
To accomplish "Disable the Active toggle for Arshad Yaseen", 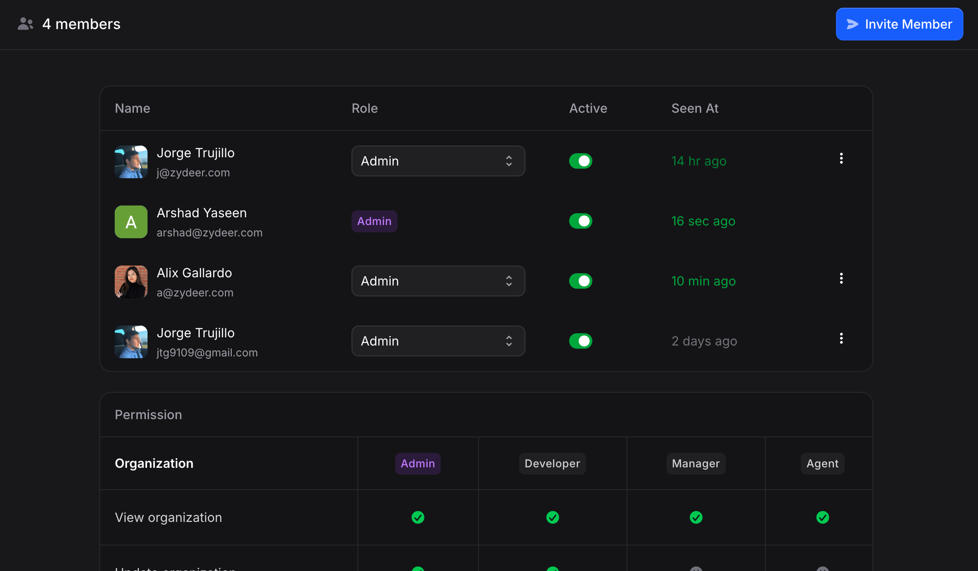I will pyautogui.click(x=581, y=221).
